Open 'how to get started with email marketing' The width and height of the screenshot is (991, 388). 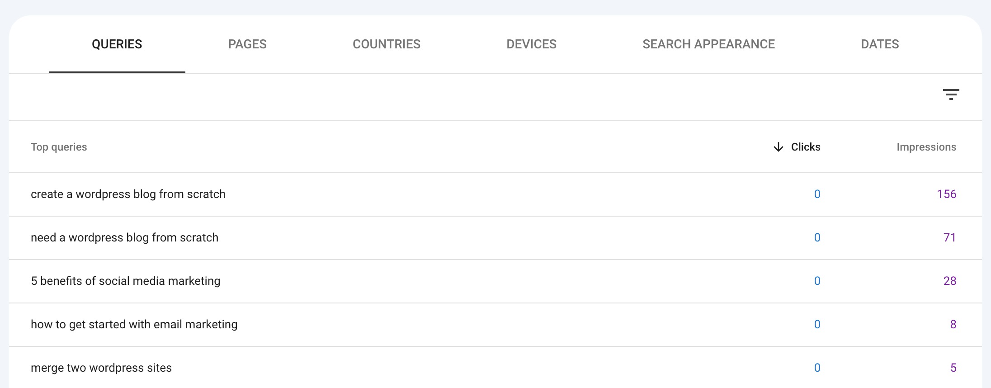click(x=134, y=324)
